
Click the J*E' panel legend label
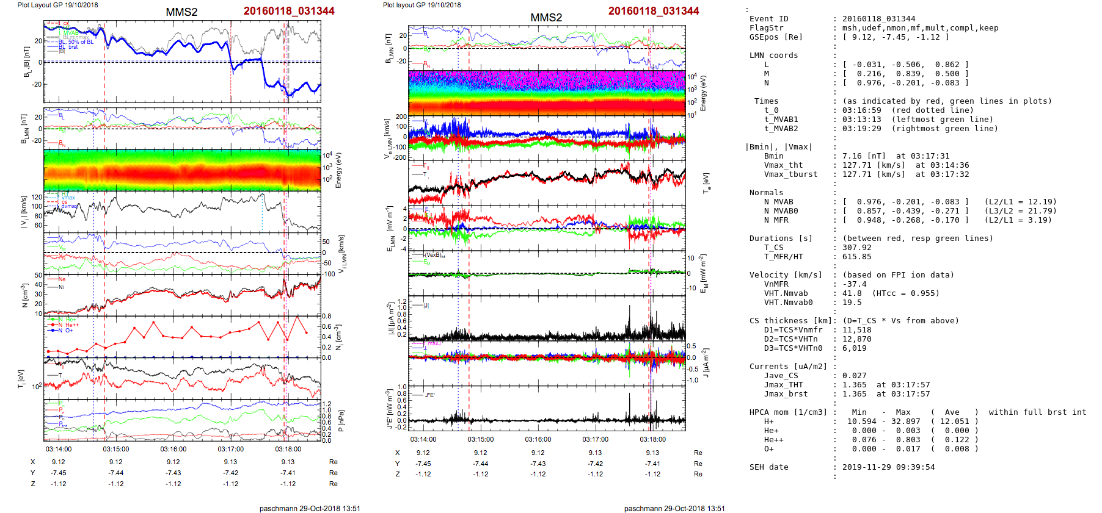pos(429,395)
